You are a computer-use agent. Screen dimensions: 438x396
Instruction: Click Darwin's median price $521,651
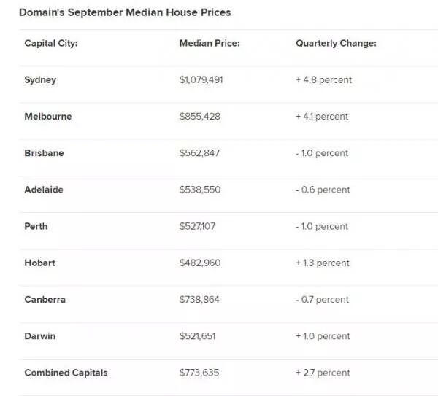(x=197, y=336)
